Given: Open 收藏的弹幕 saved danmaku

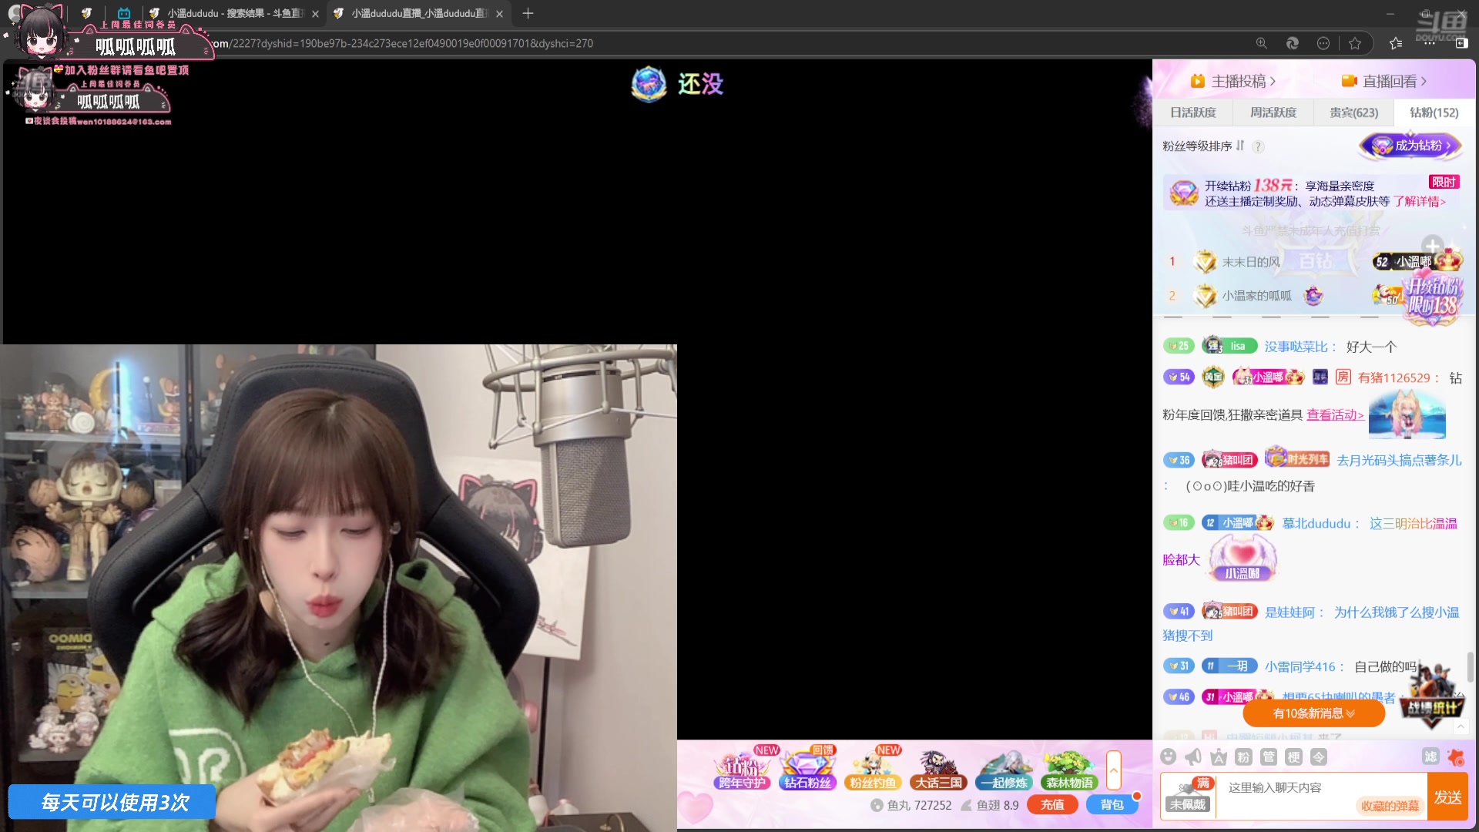Looking at the screenshot, I should click(1390, 806).
